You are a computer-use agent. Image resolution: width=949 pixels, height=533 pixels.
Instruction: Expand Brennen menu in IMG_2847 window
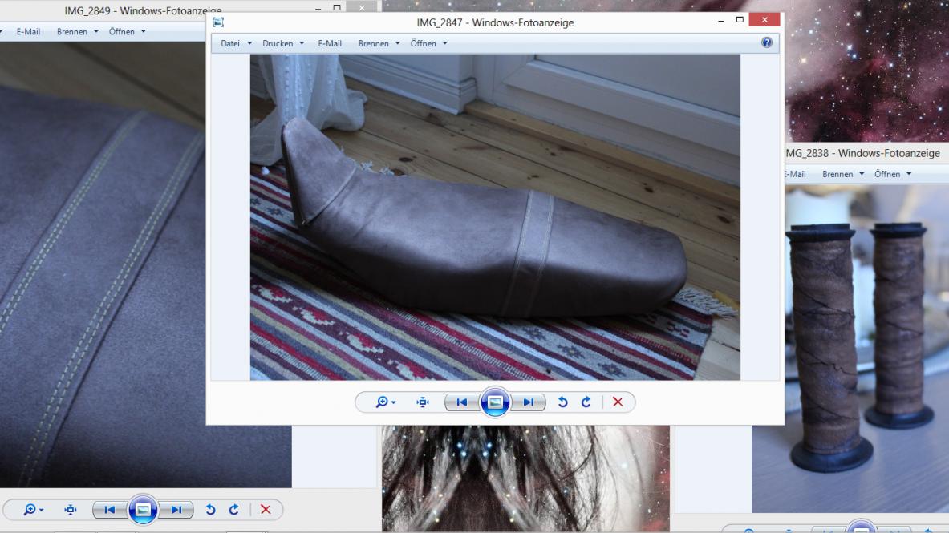click(x=379, y=43)
